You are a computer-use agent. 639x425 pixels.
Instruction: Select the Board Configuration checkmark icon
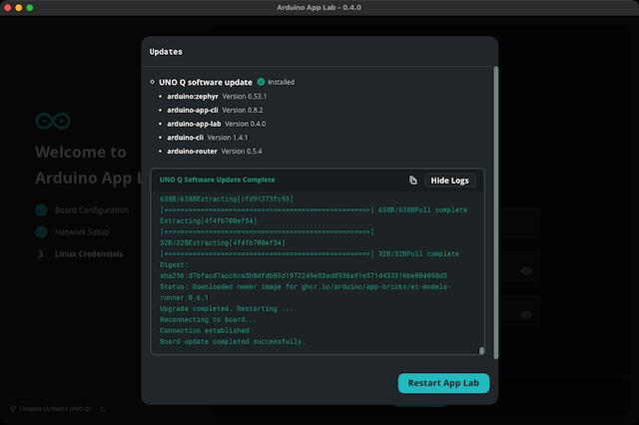point(41,211)
